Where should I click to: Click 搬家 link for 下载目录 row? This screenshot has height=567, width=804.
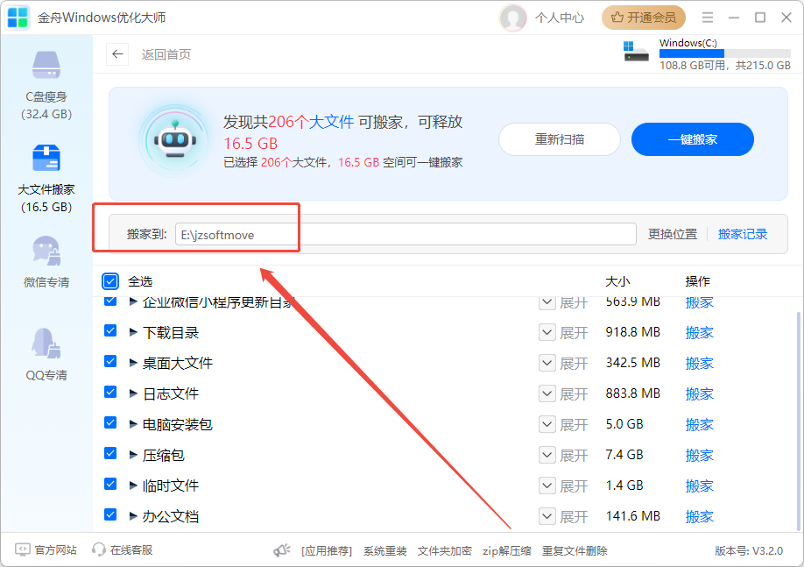click(x=700, y=332)
